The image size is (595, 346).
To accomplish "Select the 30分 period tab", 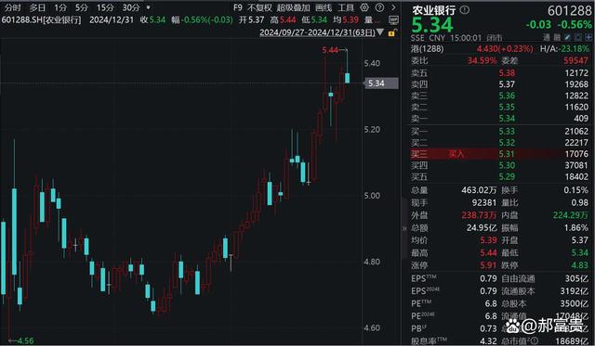I will pyautogui.click(x=131, y=7).
